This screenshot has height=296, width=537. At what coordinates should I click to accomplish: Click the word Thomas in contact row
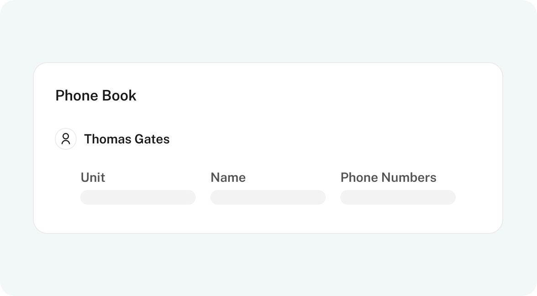(x=108, y=139)
